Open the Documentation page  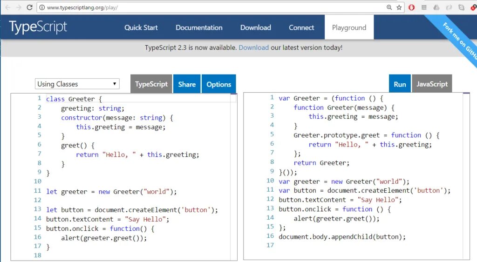tap(199, 27)
